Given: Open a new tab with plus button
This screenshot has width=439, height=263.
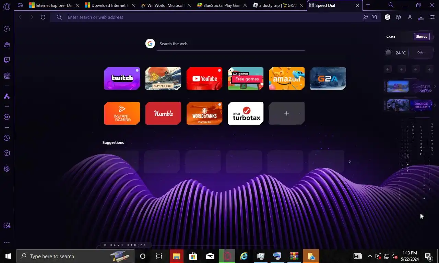Looking at the screenshot, I should click(368, 5).
